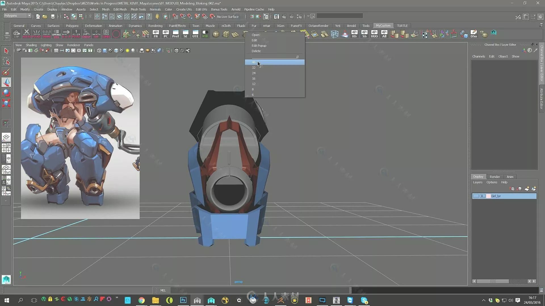
Task: Open input field mode dropdown arrow
Action: 308,16
